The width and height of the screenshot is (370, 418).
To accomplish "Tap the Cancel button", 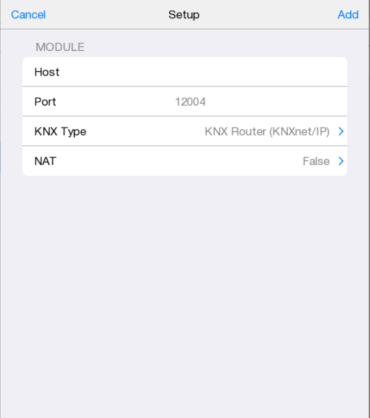I will click(28, 15).
